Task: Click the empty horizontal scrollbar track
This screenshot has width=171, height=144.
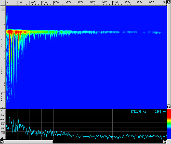Action: coord(107,142)
